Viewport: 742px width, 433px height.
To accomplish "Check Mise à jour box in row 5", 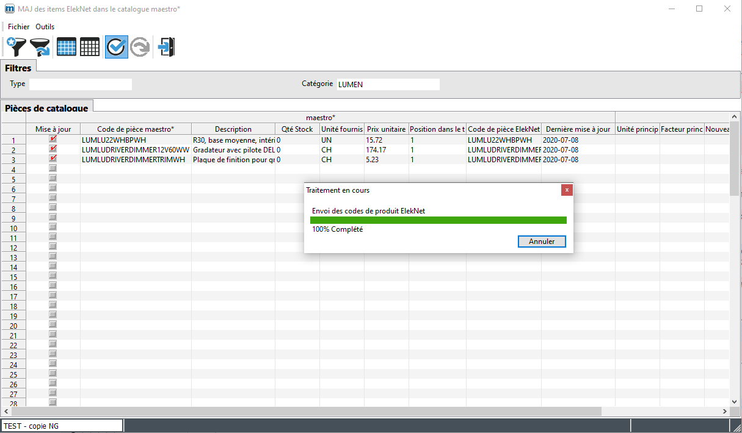I will tap(53, 178).
